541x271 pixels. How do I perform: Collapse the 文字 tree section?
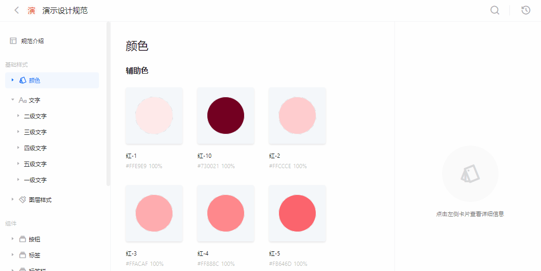[x=13, y=100]
